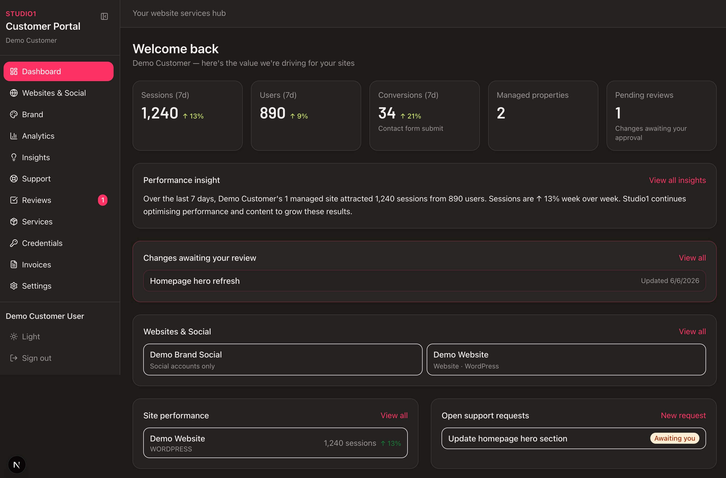Click the Managed properties stat card
Image resolution: width=726 pixels, height=478 pixels.
[x=543, y=116]
